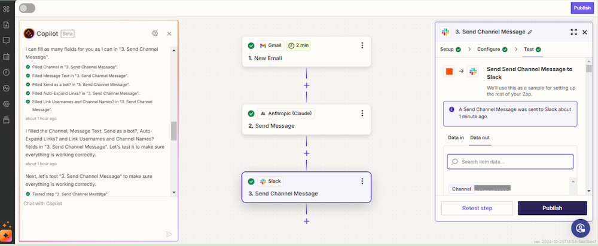Click 'Filled Message Text' log entry
The width and height of the screenshot is (598, 246).
pos(80,76)
